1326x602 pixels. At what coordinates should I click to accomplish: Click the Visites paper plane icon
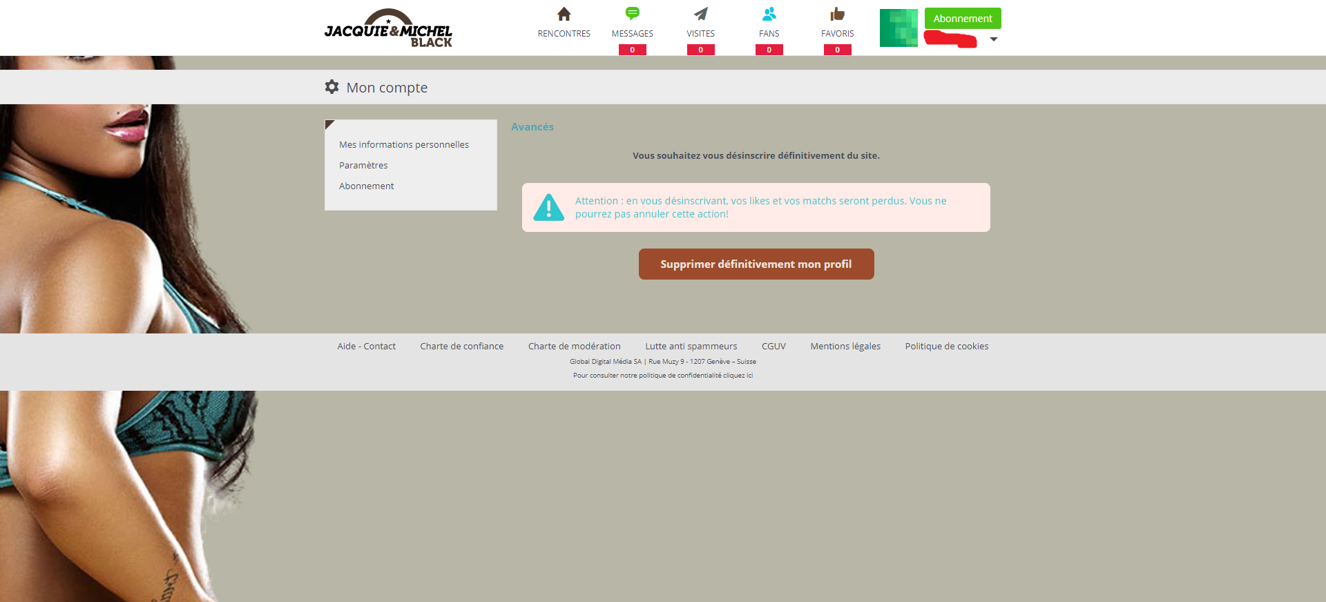(700, 14)
